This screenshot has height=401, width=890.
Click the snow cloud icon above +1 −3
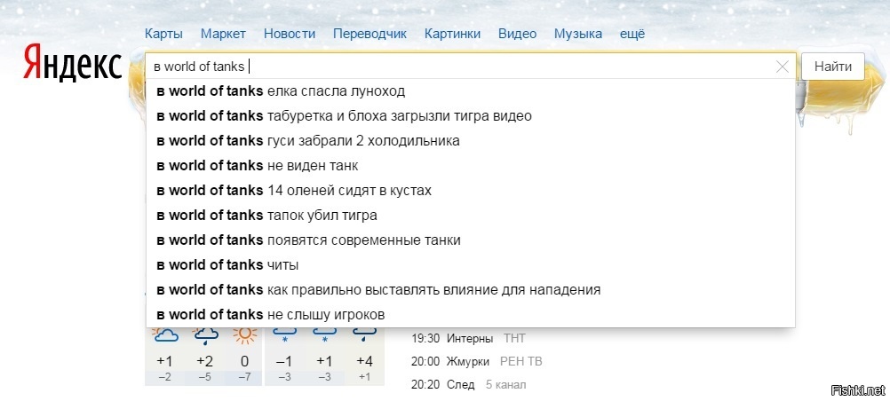(325, 334)
